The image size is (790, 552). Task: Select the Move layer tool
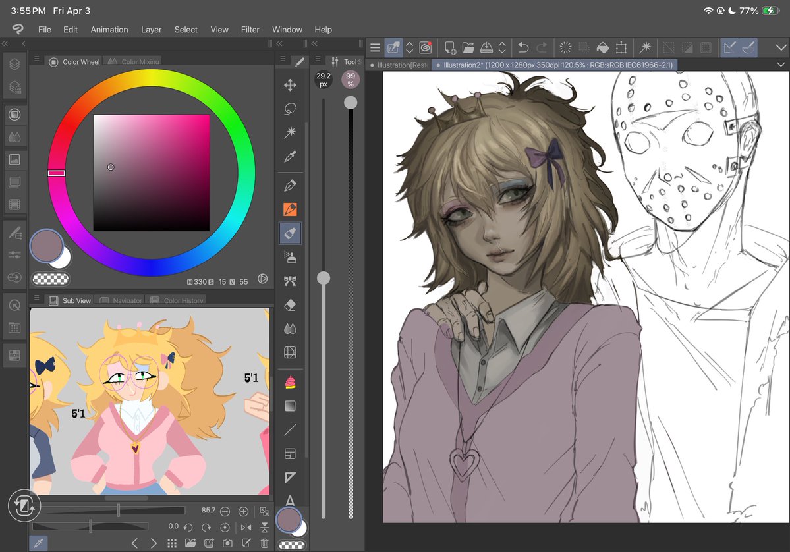coord(290,85)
